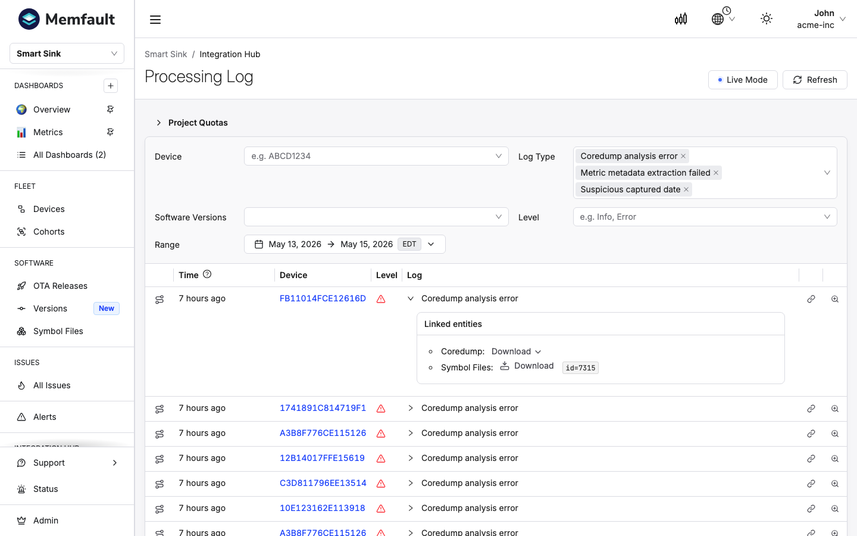Click trace icon for 1741891C814719F1 row
This screenshot has width=857, height=536.
159,409
